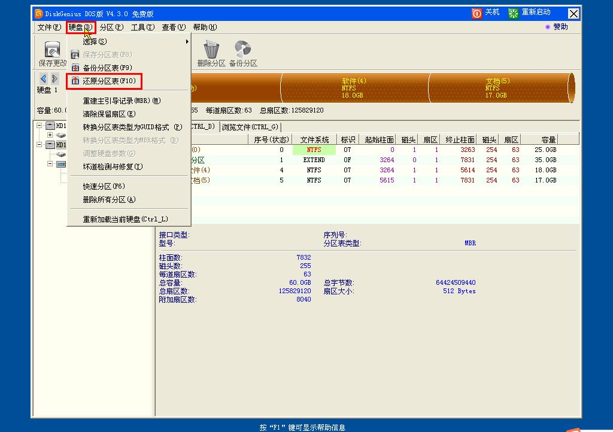This screenshot has width=613, height=432.
Task: Click the DiskGenius logo in title bar
Action: pyautogui.click(x=38, y=14)
